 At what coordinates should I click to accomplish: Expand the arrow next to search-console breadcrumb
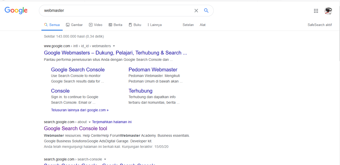pyautogui.click(x=105, y=159)
